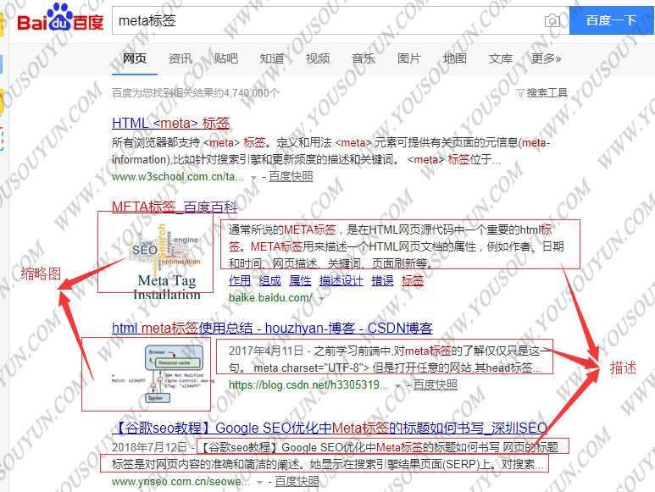The height and width of the screenshot is (492, 655).
Task: Expand the arrow beside ynseo.com.cn URL
Action: (259, 483)
